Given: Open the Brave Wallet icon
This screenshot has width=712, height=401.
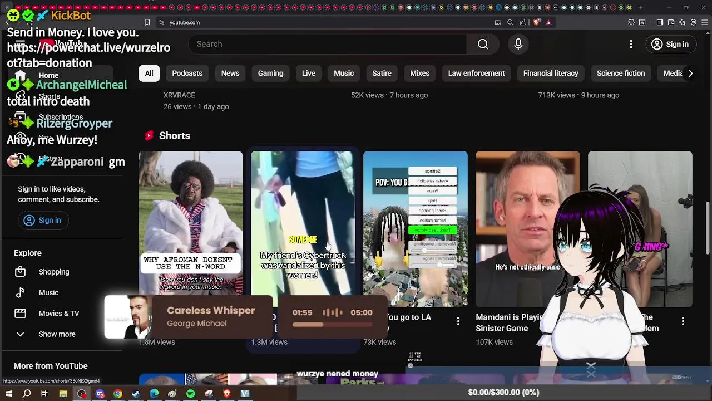Looking at the screenshot, I should (671, 22).
